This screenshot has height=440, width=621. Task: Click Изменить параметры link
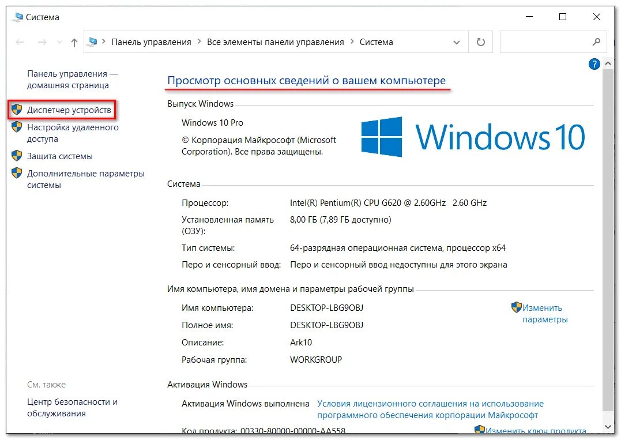pos(545,314)
